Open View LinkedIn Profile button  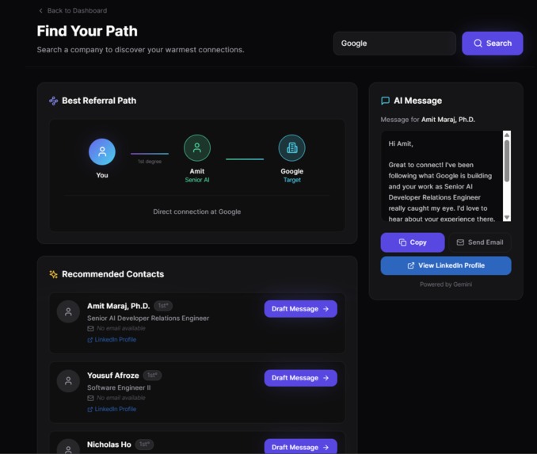(446, 265)
